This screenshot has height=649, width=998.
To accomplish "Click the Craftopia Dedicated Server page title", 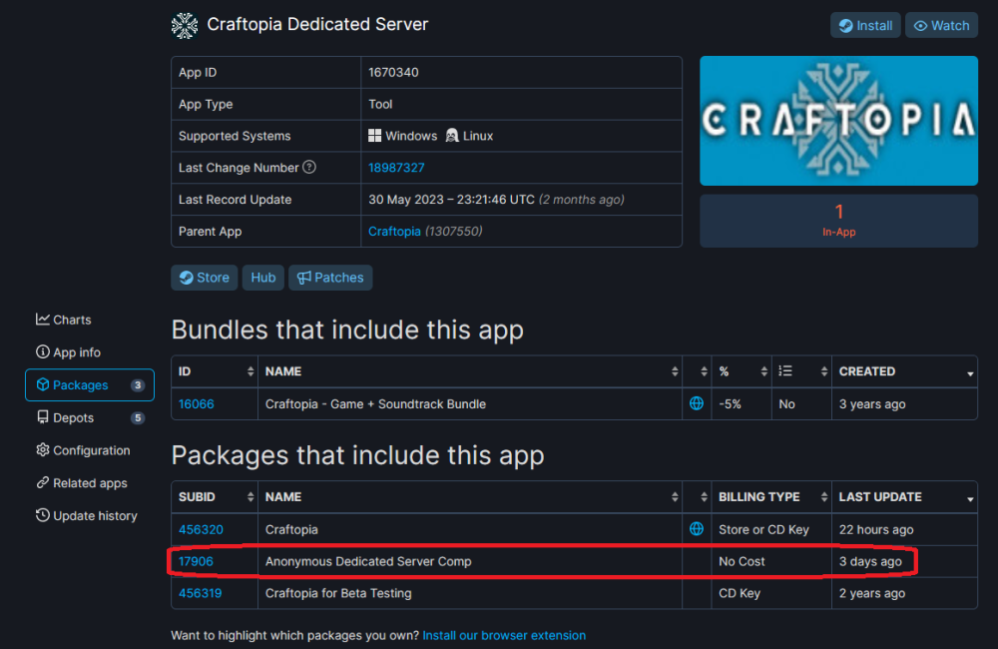I will 317,24.
